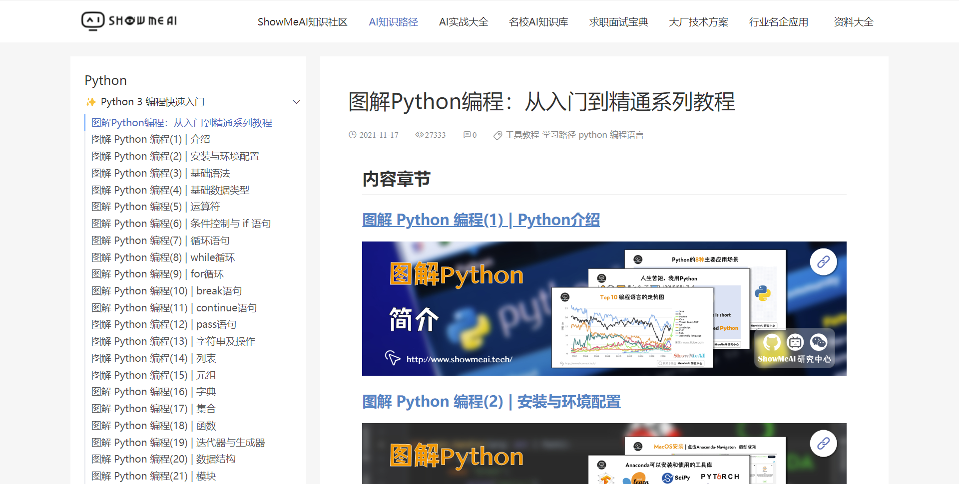Click the sparkle icon beside Python 3 编程快速入门
The width and height of the screenshot is (959, 484).
[x=91, y=102]
